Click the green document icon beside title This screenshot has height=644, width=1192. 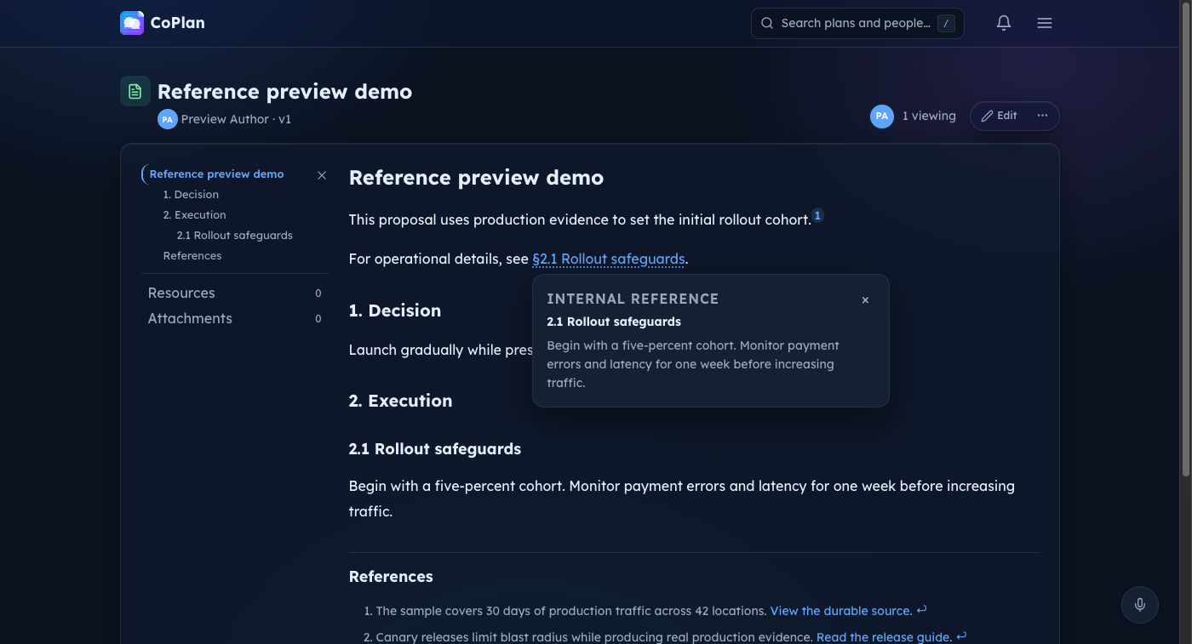135,91
